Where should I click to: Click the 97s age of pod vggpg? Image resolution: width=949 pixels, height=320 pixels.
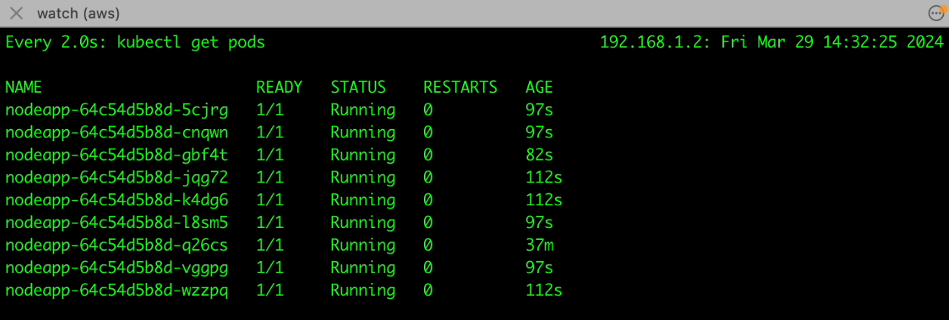tap(539, 269)
